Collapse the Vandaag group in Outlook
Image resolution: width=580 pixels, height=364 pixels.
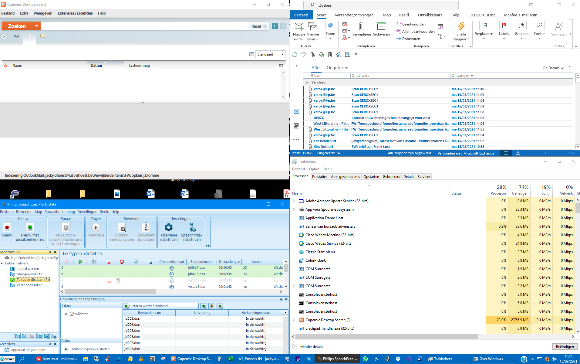[307, 82]
